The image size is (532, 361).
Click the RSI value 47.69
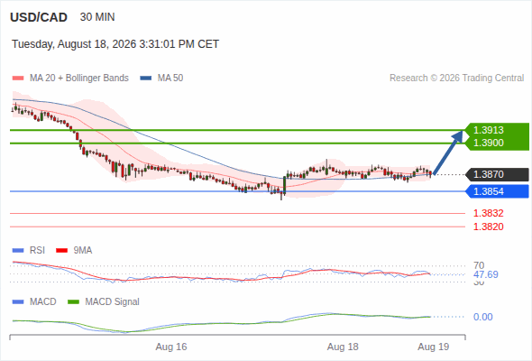[486, 274]
